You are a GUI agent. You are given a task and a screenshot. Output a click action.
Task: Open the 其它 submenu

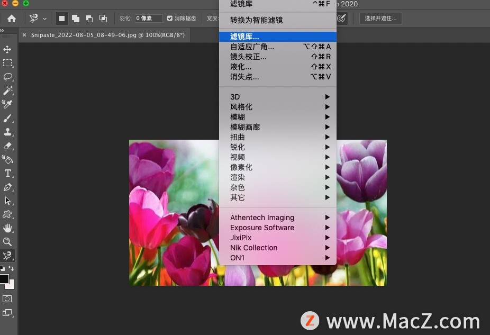(278, 197)
